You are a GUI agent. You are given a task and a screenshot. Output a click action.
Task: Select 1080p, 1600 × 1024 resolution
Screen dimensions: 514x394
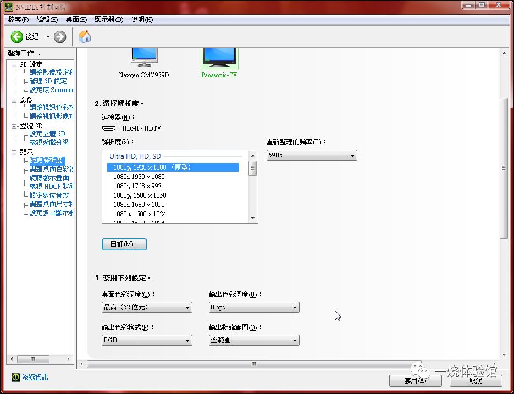173,214
